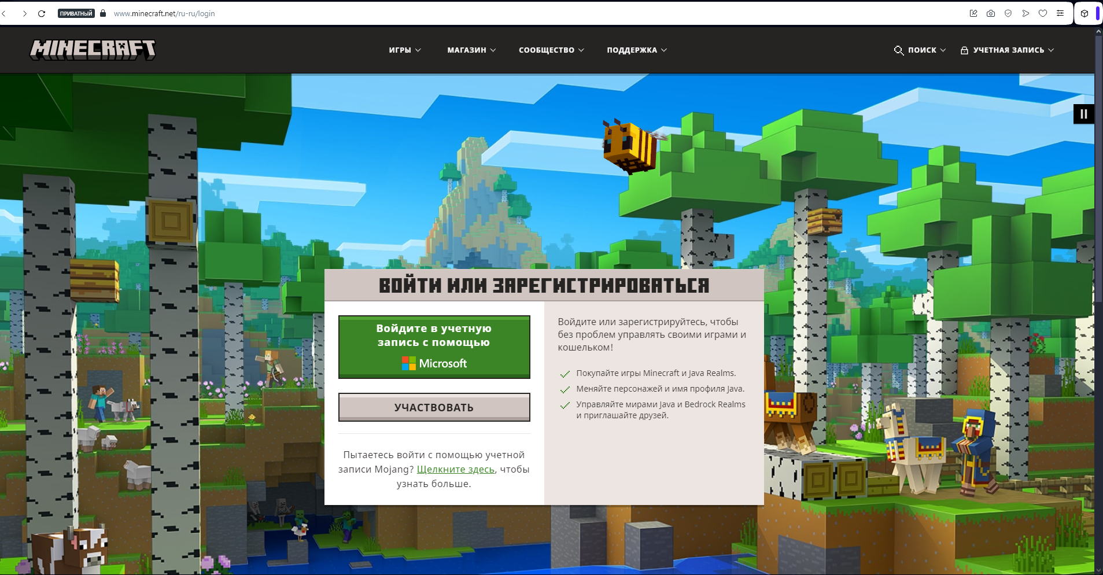Screen dimensions: 1103x575
Task: Click the ПРИВАТНЫЙ private mode badge
Action: click(x=76, y=13)
